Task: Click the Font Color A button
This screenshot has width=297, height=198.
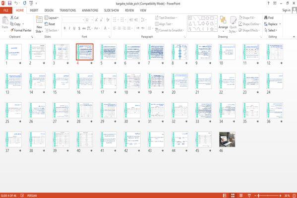Action: (105, 28)
